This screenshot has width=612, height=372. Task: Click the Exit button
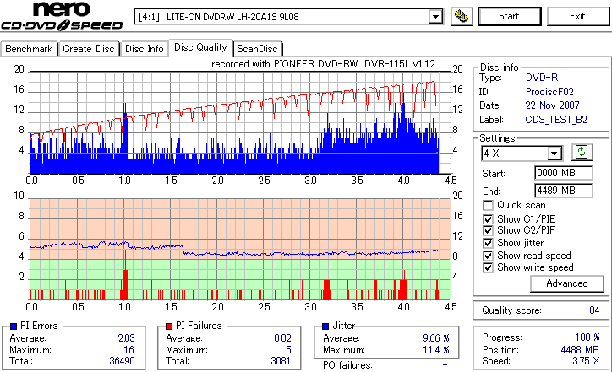pos(577,16)
